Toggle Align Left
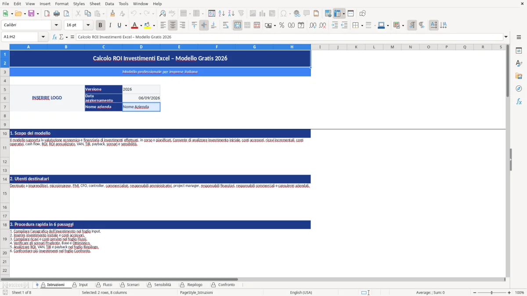This screenshot has width=527, height=296. click(x=163, y=25)
